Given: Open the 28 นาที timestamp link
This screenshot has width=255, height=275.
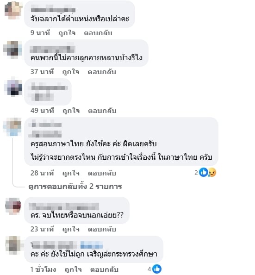Looking at the screenshot, I should pyautogui.click(x=42, y=173).
